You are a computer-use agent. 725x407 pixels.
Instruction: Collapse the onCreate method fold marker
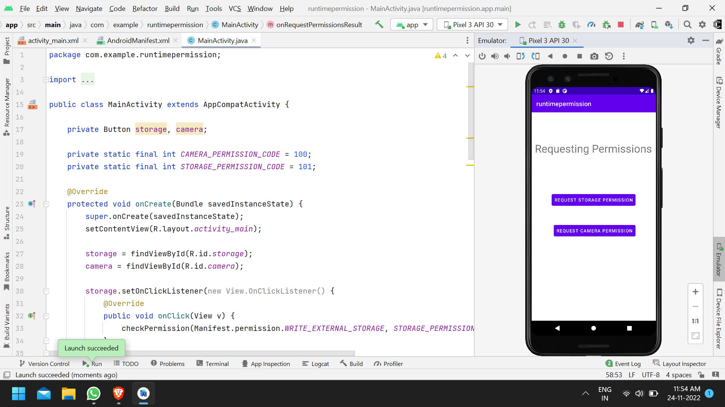pyautogui.click(x=46, y=204)
